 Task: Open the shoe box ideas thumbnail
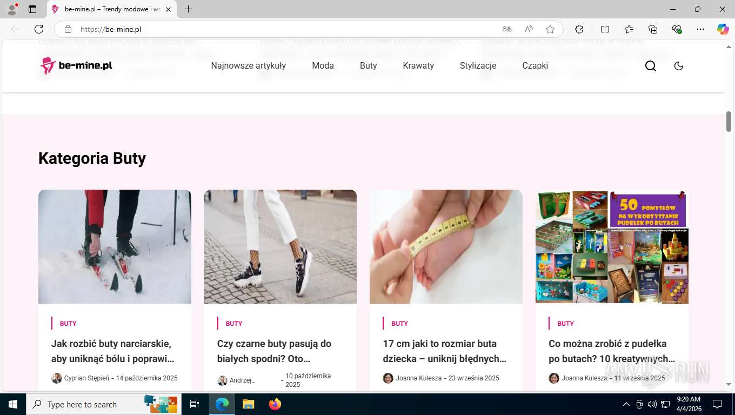coord(612,246)
